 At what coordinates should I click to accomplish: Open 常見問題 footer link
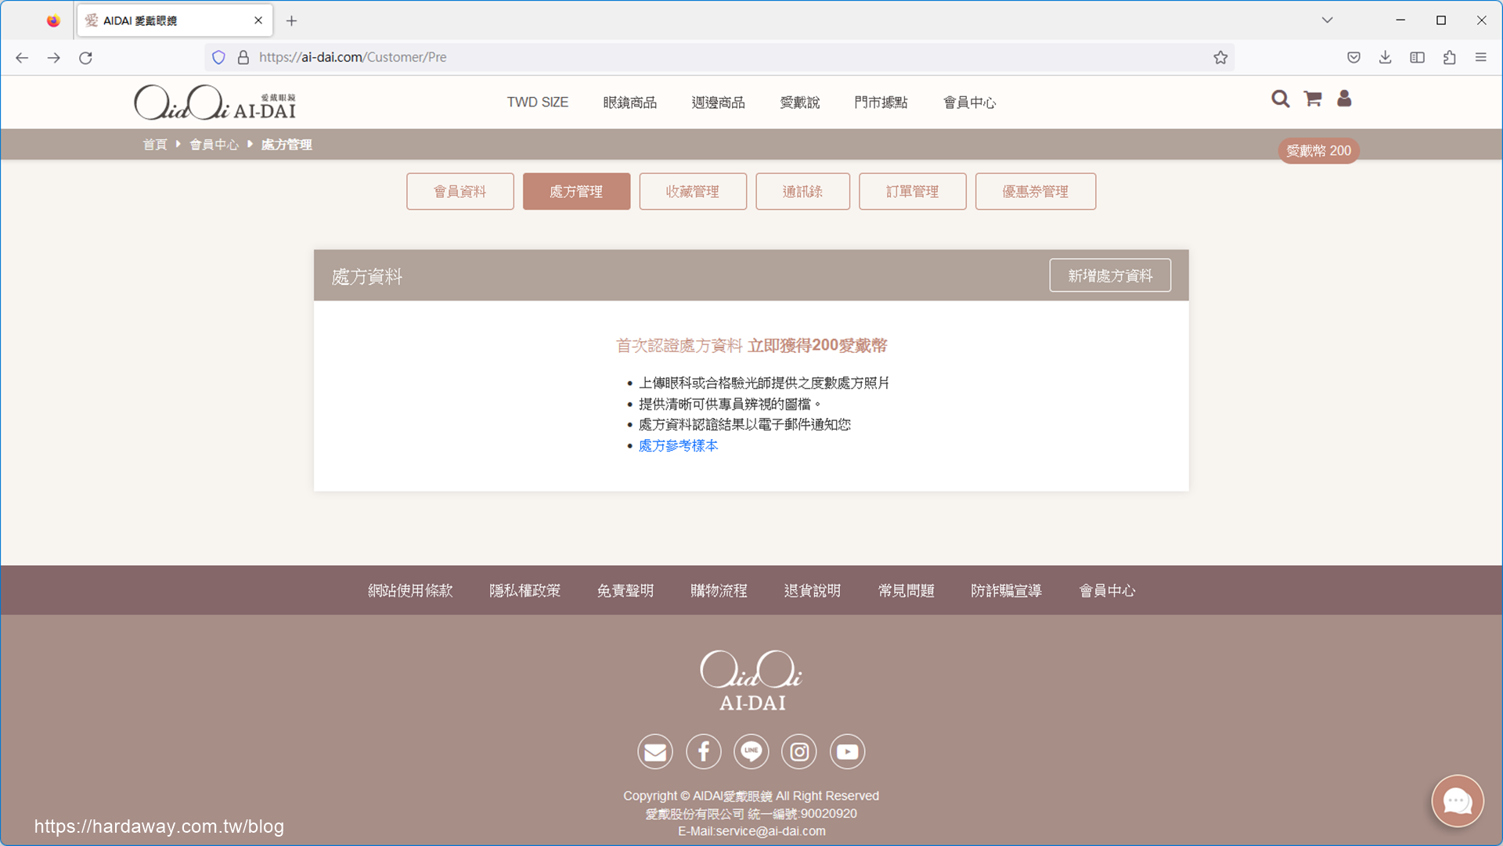[x=906, y=591]
